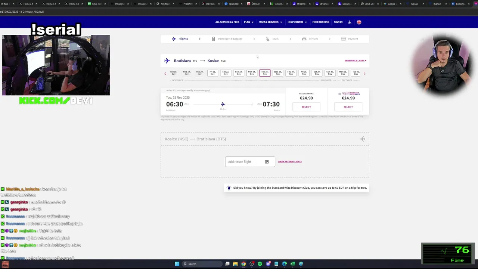Click the 'Tue, 25 Nov 2025' flight date text
The width and height of the screenshot is (478, 269).
coord(178,98)
